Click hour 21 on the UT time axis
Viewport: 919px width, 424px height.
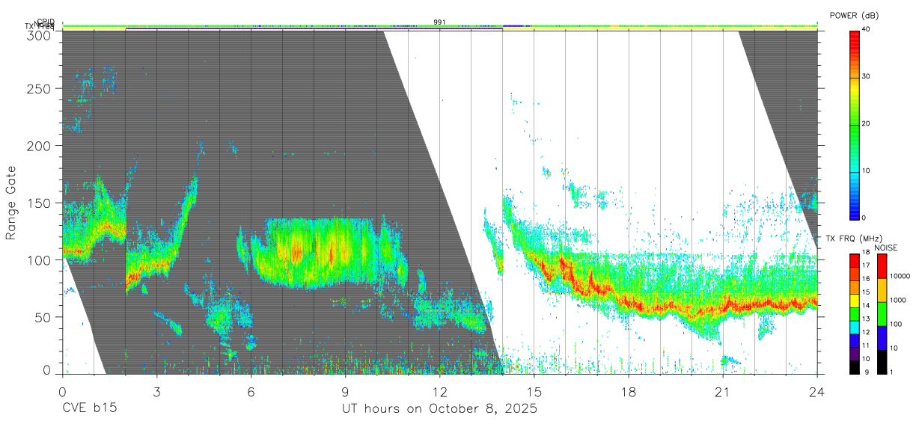[x=722, y=390]
